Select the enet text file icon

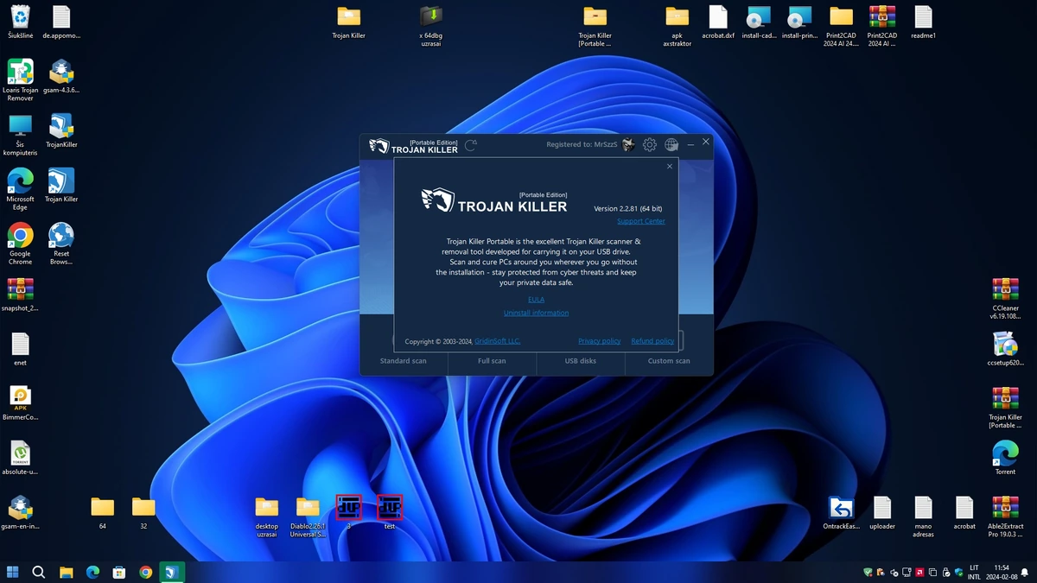click(x=20, y=349)
